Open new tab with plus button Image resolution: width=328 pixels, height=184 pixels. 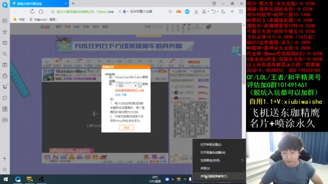point(73,4)
